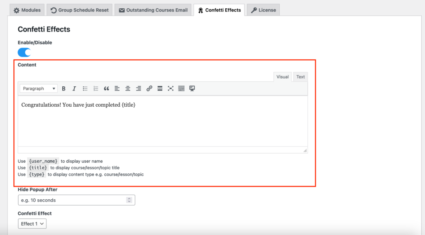This screenshot has width=425, height=235.
Task: Click the insert link icon
Action: point(149,88)
